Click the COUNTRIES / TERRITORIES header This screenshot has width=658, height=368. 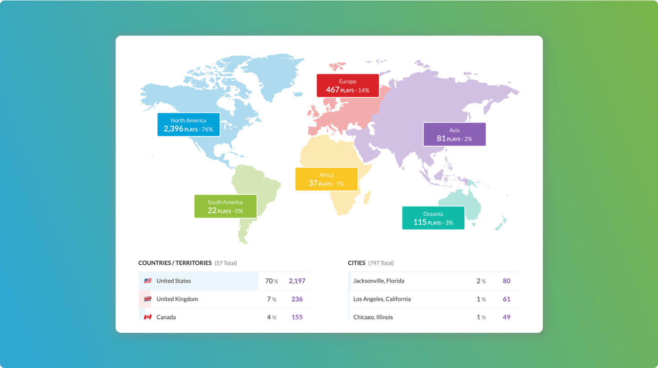coord(175,263)
